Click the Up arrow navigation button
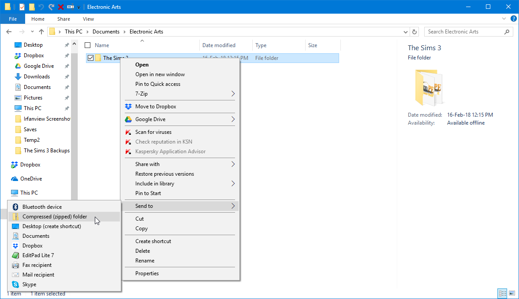The width and height of the screenshot is (519, 299). 41,32
